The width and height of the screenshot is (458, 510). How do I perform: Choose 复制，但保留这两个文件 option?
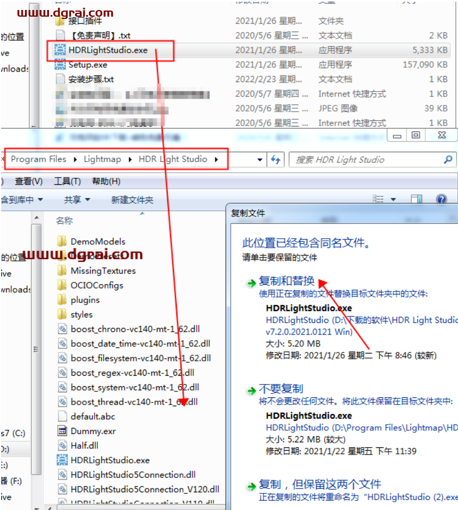(x=320, y=484)
